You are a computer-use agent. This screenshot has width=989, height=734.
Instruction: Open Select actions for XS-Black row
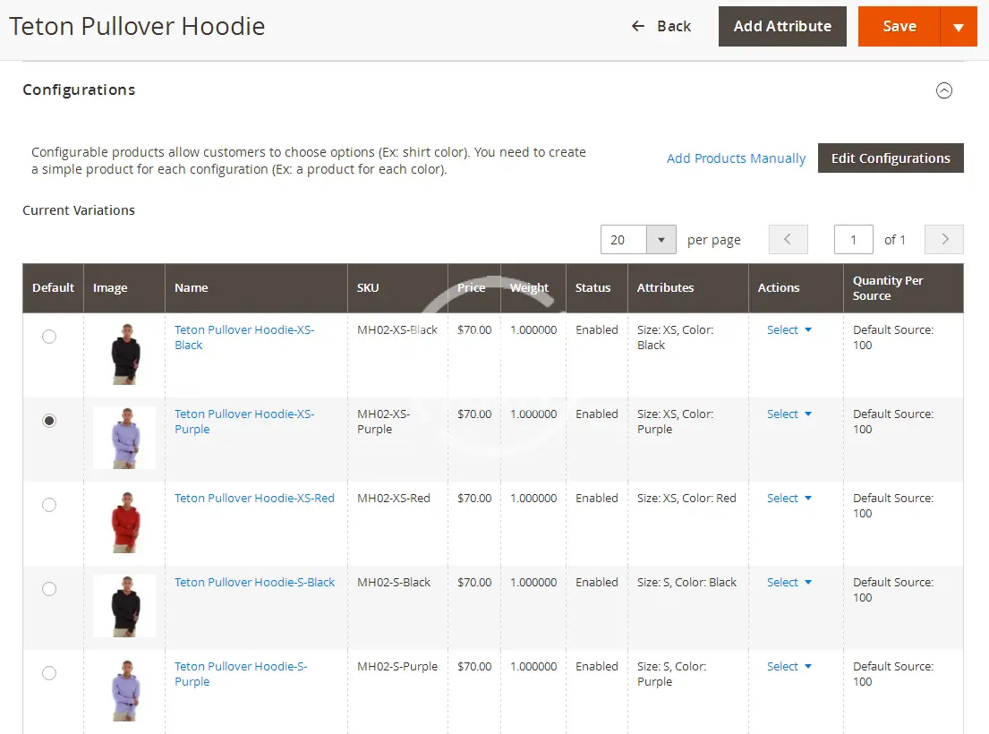click(x=789, y=330)
